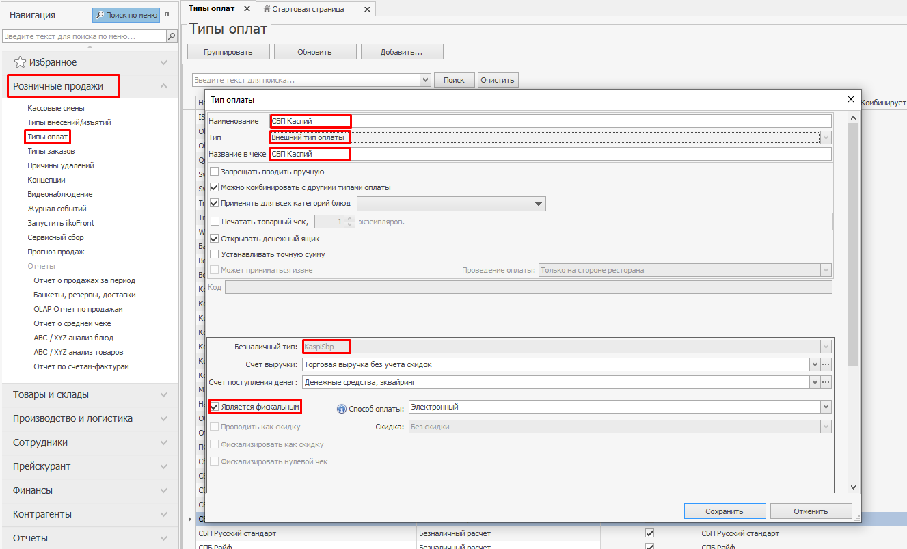Click the Отменить button

811,511
